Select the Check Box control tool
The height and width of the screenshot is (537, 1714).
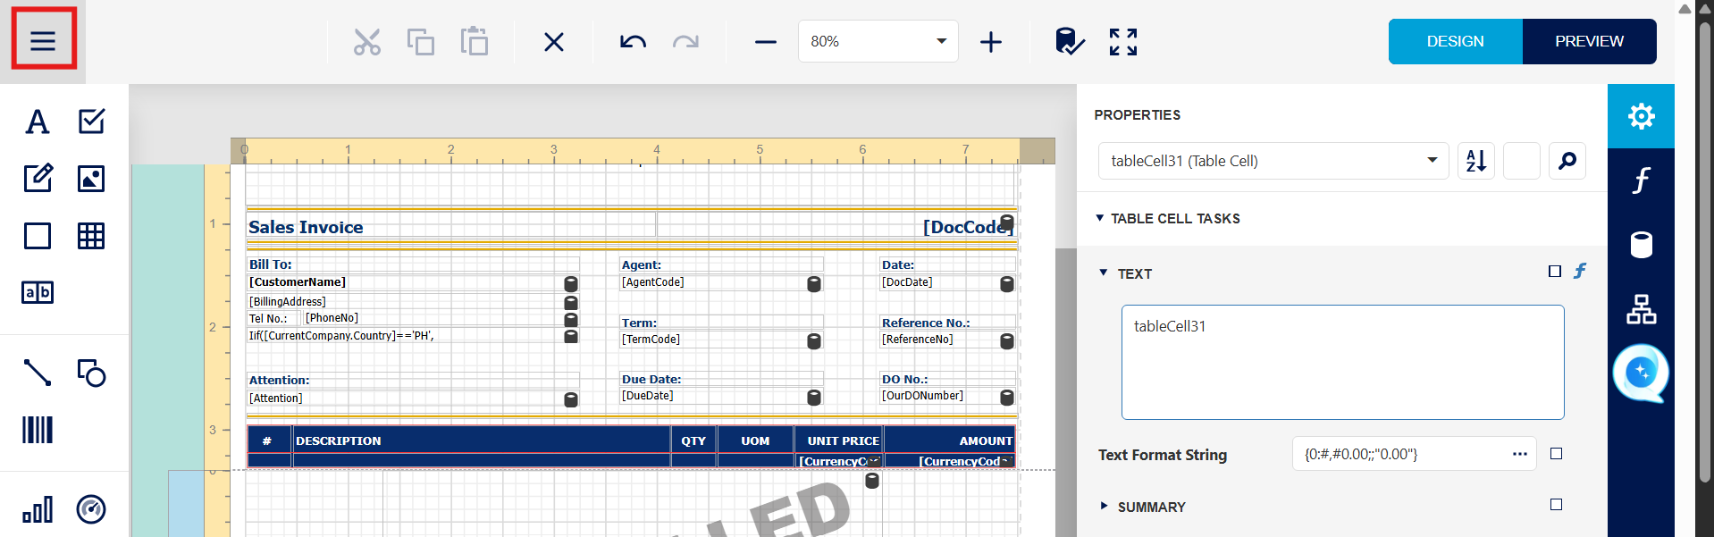point(91,122)
